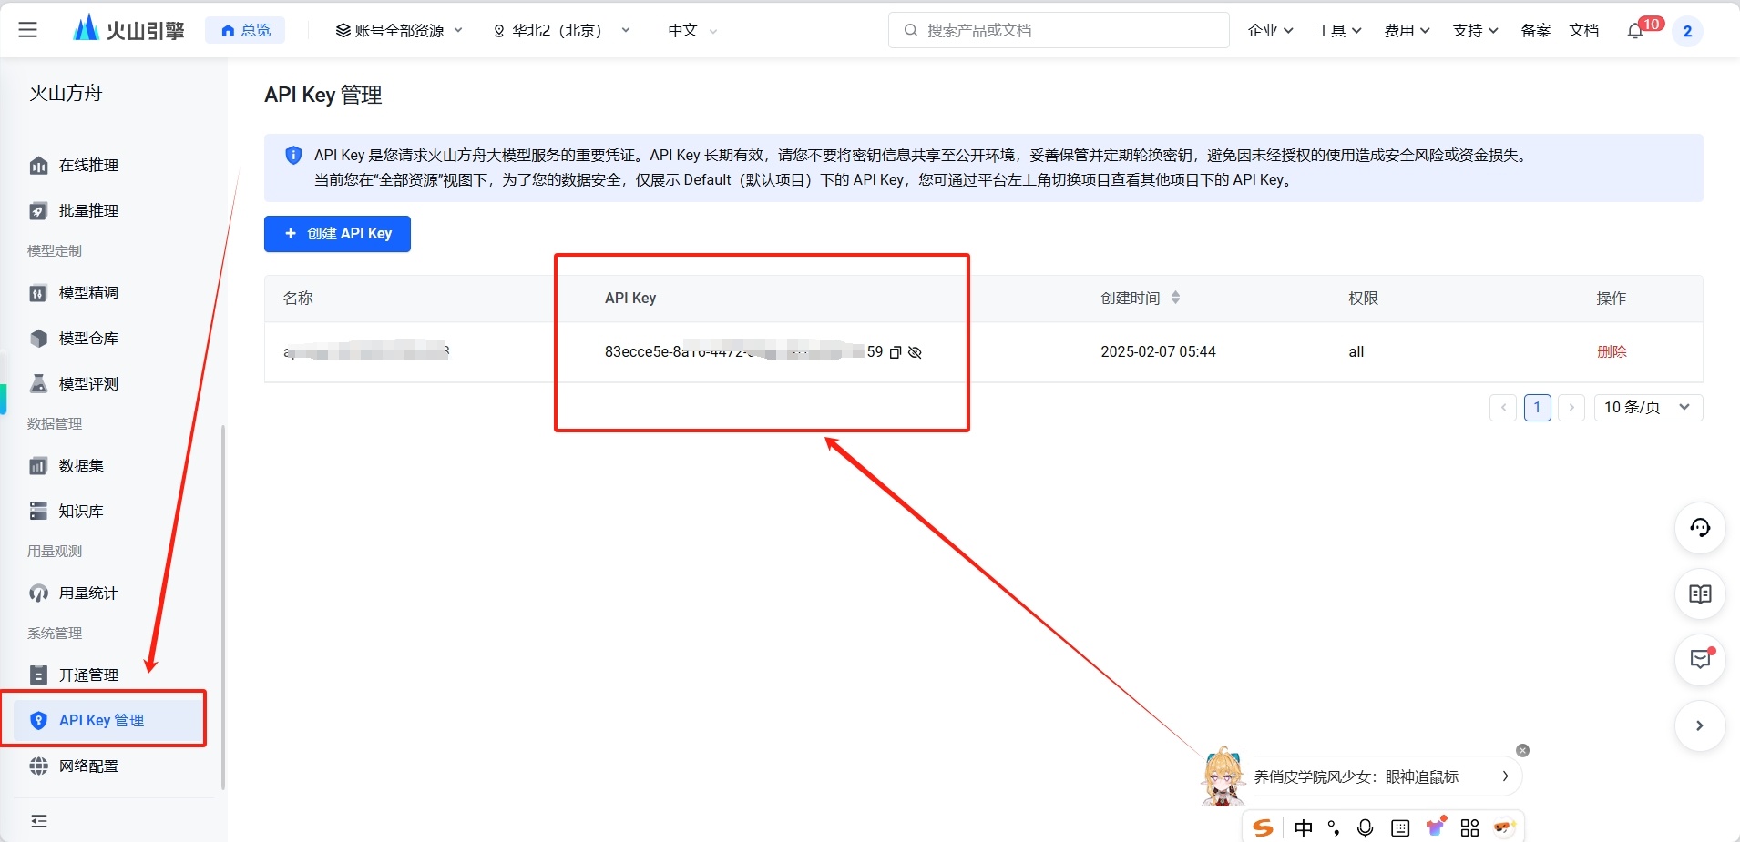The image size is (1740, 842).
Task: Click the user avatar in header
Action: [1687, 31]
